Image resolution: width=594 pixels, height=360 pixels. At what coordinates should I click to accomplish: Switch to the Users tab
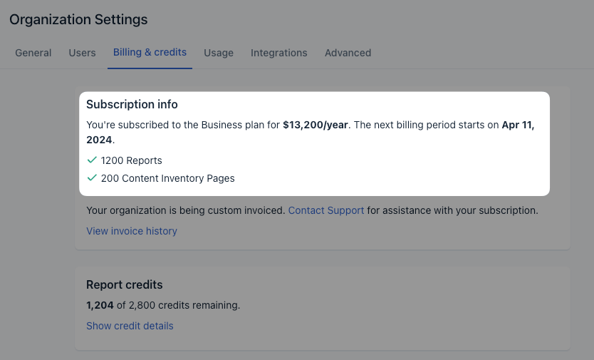coord(83,53)
